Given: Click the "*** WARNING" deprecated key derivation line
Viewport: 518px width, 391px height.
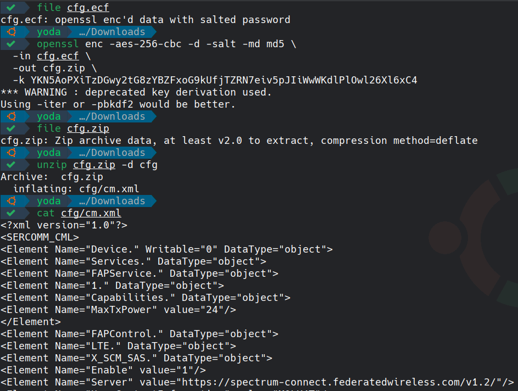Looking at the screenshot, I should (136, 92).
